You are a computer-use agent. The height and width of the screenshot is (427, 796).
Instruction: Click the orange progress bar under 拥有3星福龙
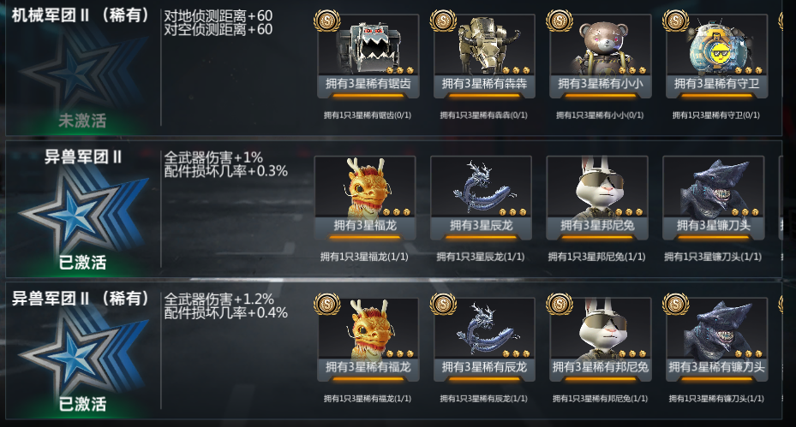click(x=364, y=237)
